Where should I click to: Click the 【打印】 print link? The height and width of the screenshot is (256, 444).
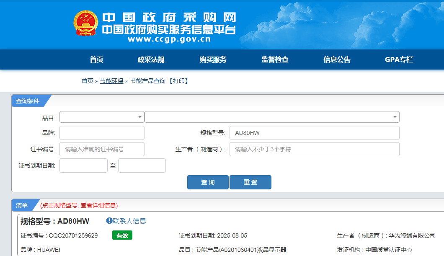(179, 81)
